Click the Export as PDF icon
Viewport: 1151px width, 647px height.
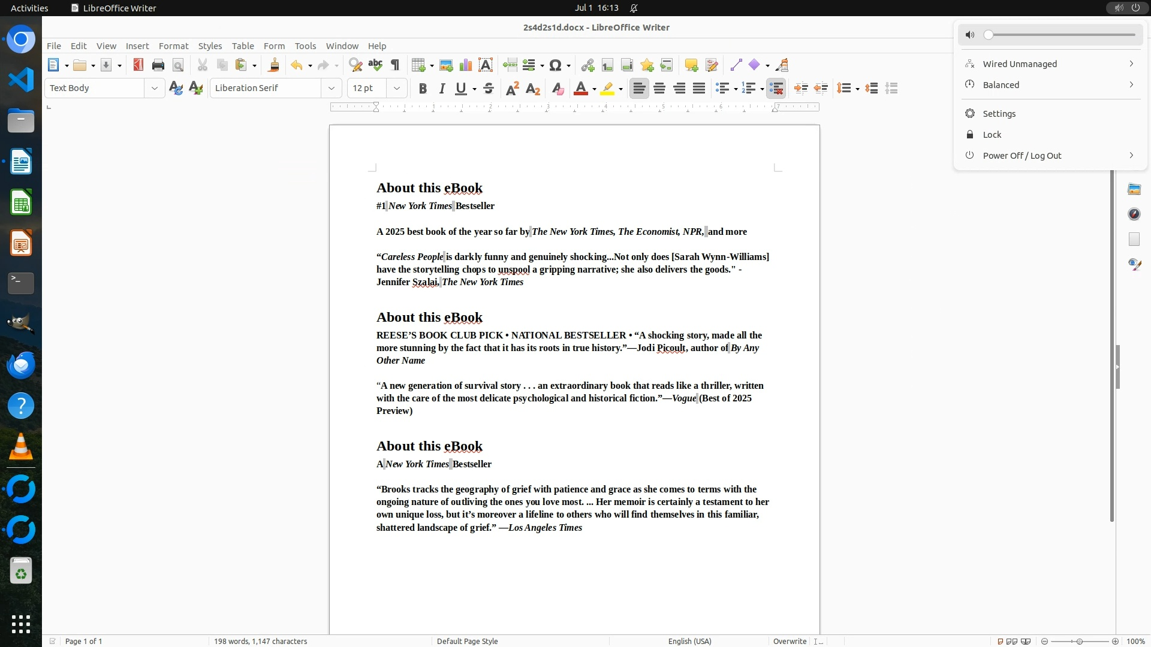pyautogui.click(x=138, y=65)
